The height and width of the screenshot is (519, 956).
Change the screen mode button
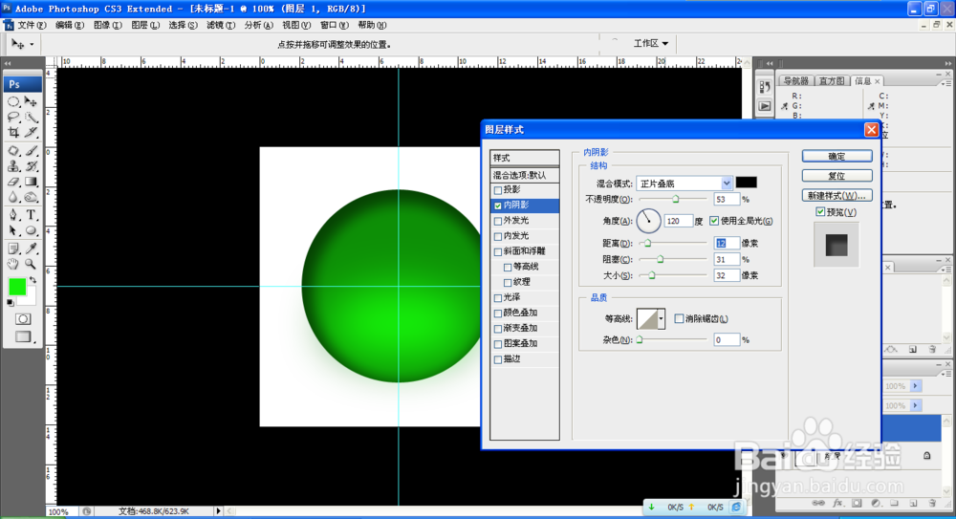pos(23,336)
